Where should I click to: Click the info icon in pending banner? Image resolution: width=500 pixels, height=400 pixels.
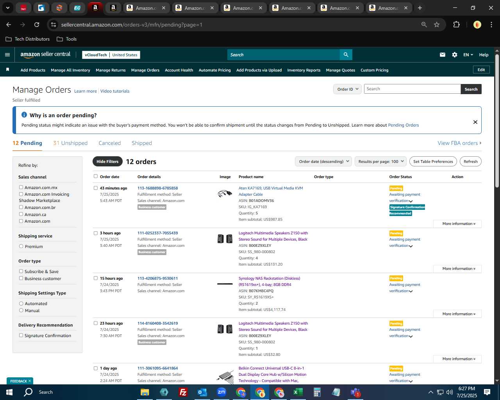tap(24, 115)
